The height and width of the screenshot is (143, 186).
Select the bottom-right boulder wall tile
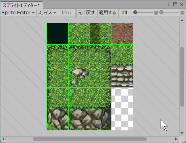pyautogui.click(x=101, y=120)
